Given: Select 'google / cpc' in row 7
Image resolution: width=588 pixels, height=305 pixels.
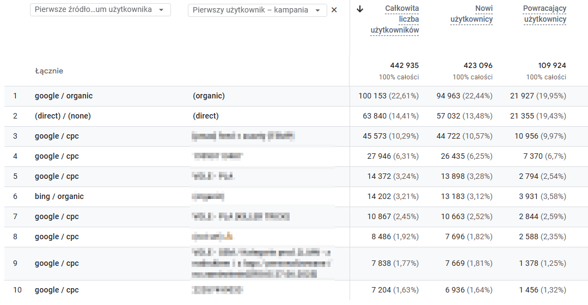Looking at the screenshot, I should pos(57,216).
